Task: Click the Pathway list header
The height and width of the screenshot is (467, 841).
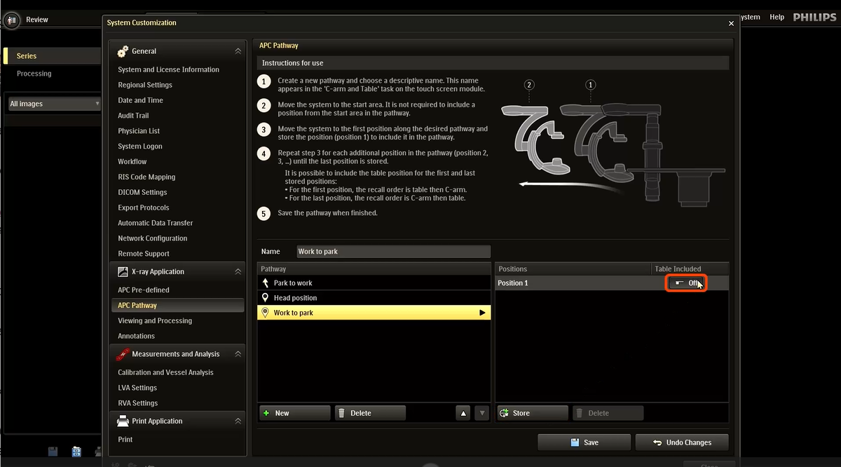Action: click(x=374, y=269)
